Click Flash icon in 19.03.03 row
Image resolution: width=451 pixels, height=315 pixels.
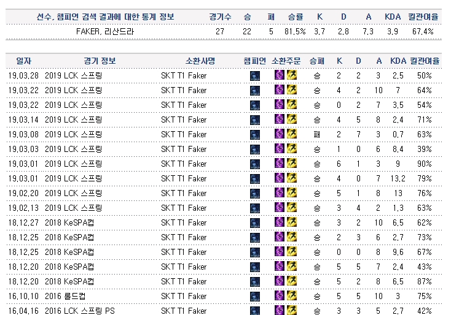pos(291,148)
